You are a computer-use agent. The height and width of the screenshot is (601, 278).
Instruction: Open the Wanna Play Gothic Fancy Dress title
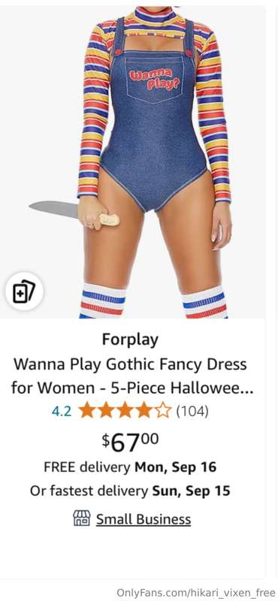tap(130, 364)
